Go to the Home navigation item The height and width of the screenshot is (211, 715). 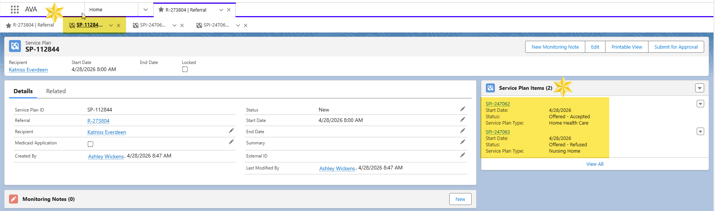(x=96, y=10)
